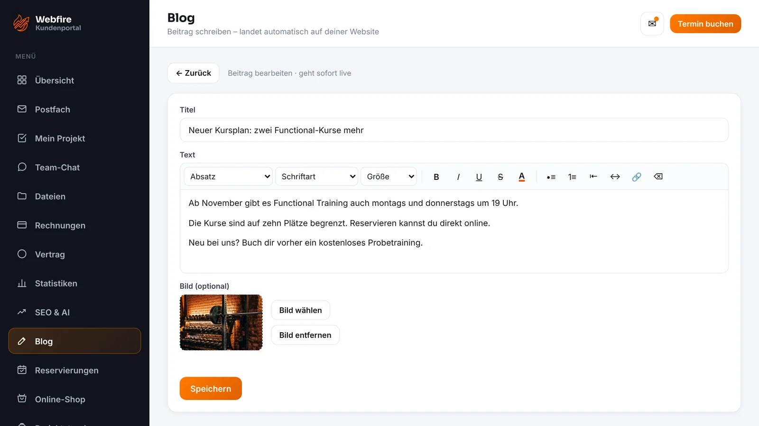Open the Schriftart font dropdown
The height and width of the screenshot is (426, 759).
[x=316, y=177]
